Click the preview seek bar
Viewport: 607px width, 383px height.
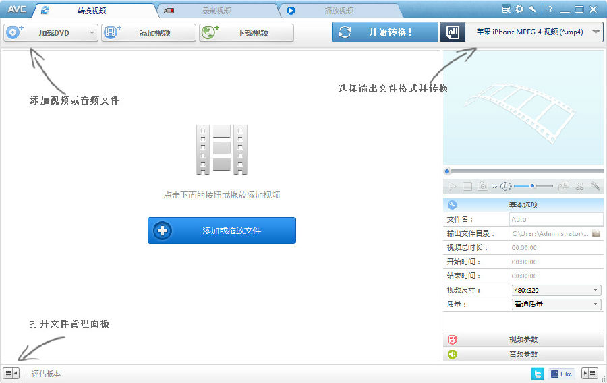pyautogui.click(x=523, y=171)
